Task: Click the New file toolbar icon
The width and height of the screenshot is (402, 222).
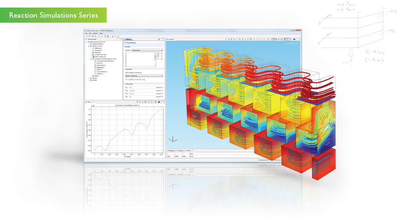Action: click(x=87, y=36)
